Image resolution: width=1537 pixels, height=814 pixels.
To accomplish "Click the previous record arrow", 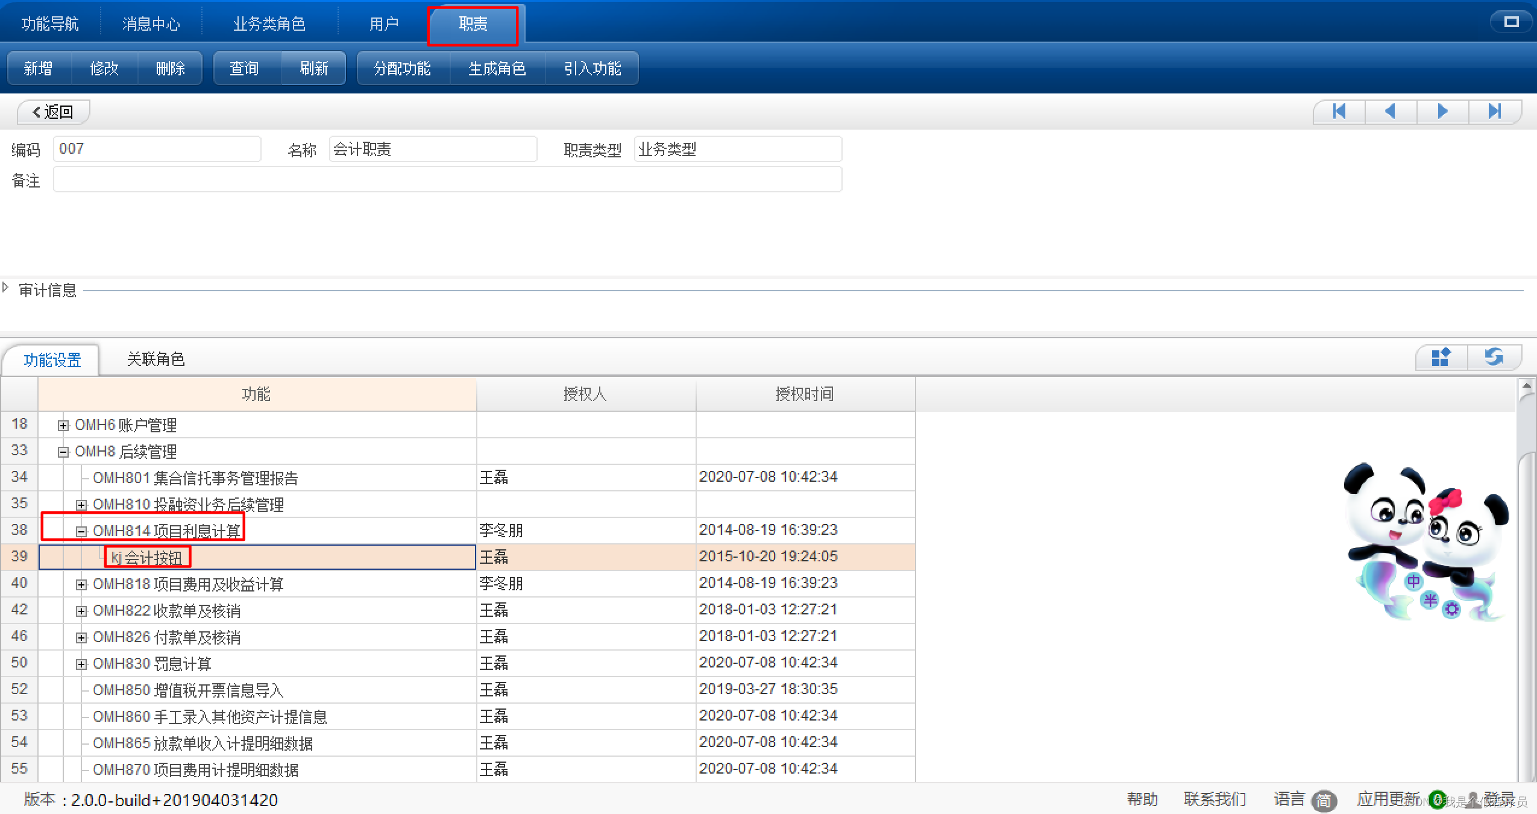I will (1391, 112).
